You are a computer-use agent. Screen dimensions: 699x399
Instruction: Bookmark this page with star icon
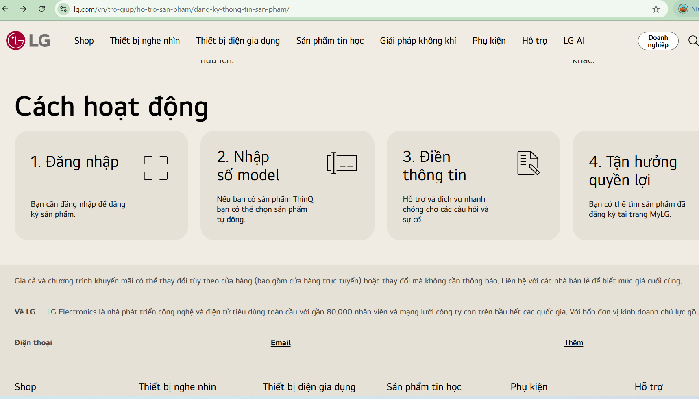coord(656,9)
